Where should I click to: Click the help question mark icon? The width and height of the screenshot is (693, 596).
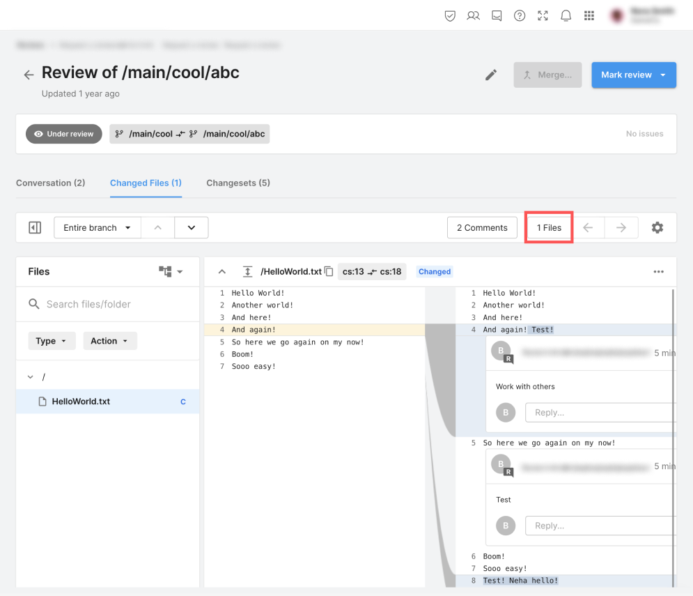tap(520, 15)
